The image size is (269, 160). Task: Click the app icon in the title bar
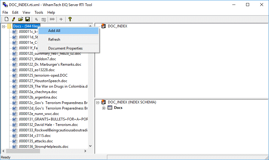[5, 5]
